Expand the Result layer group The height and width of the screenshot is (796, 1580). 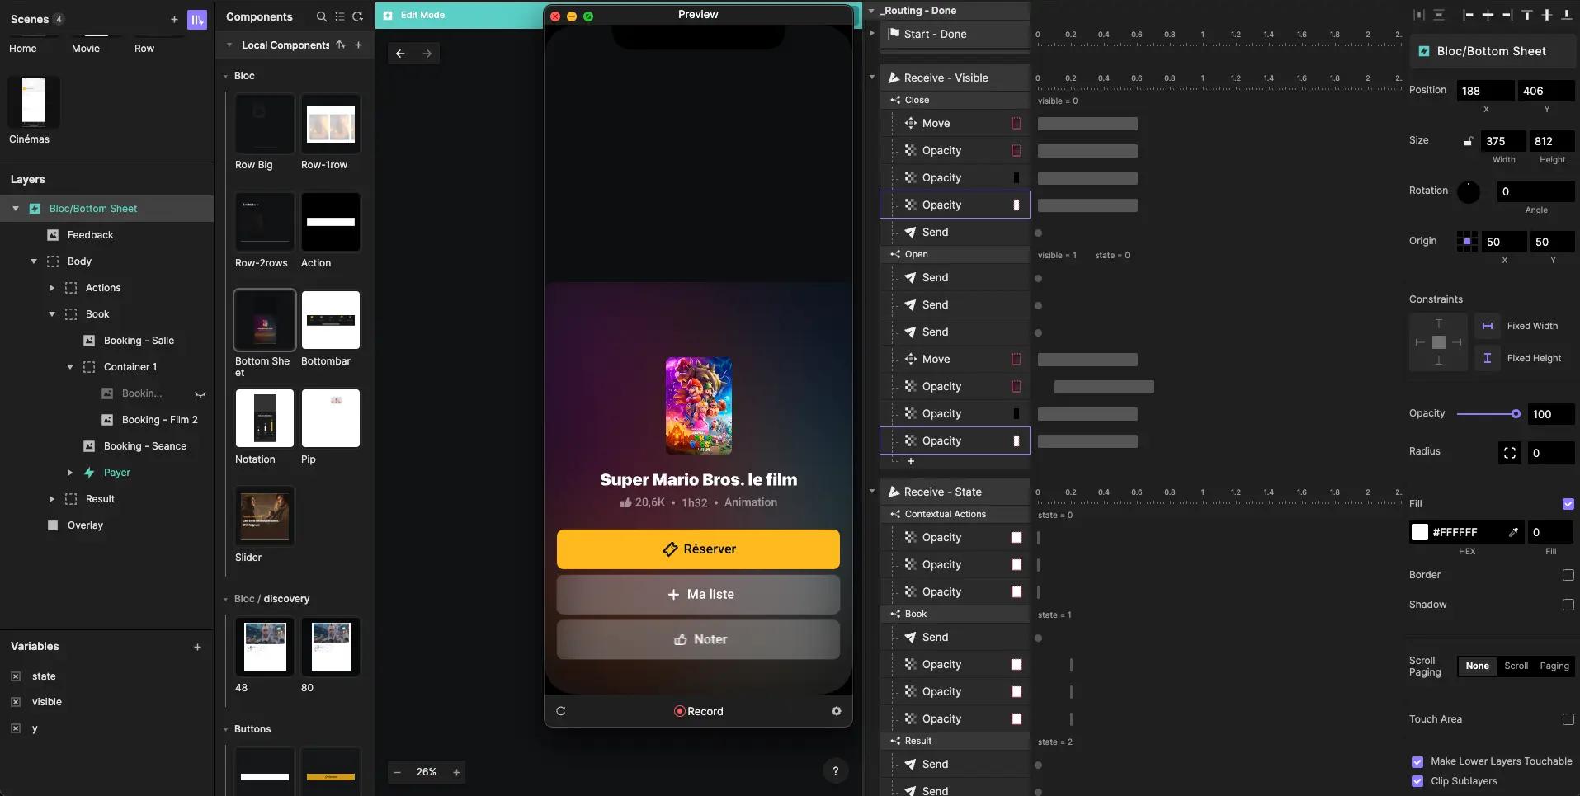point(52,499)
